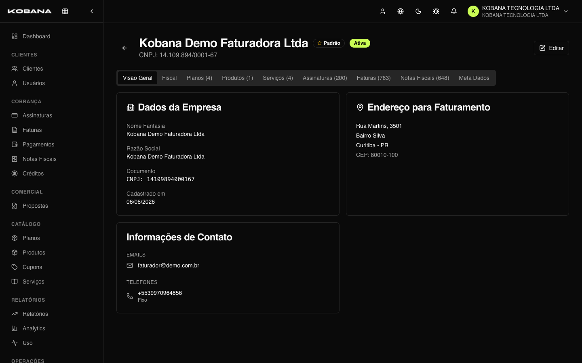Open the Produtos (1) tab
This screenshot has width=582, height=363.
coord(237,78)
